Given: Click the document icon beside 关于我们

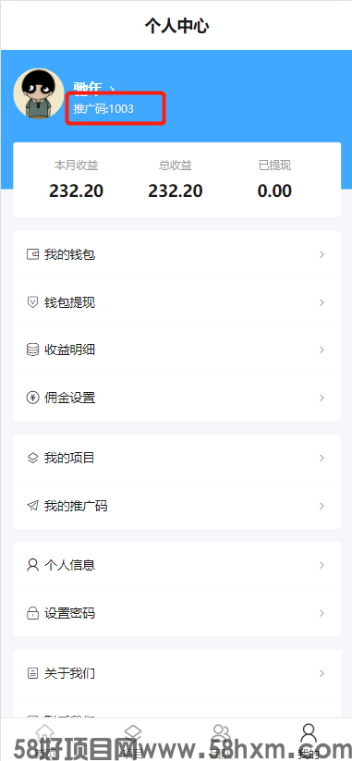Looking at the screenshot, I should [32, 673].
